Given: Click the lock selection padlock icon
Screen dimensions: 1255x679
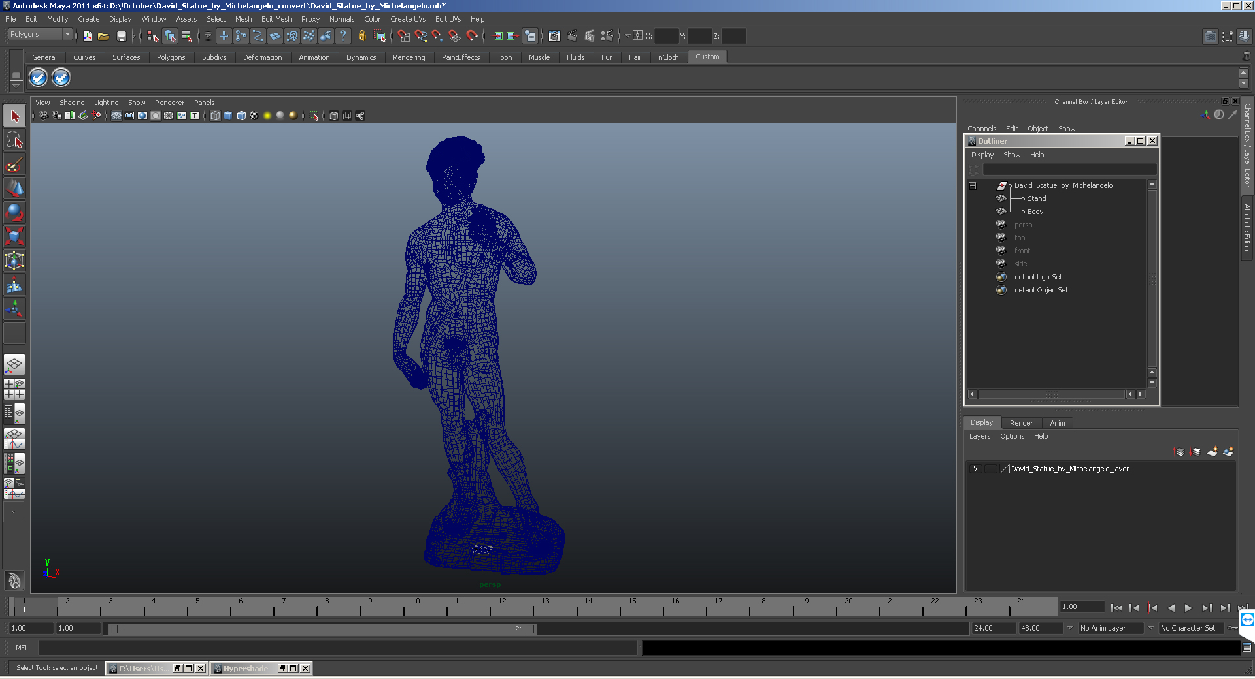Looking at the screenshot, I should pyautogui.click(x=361, y=36).
